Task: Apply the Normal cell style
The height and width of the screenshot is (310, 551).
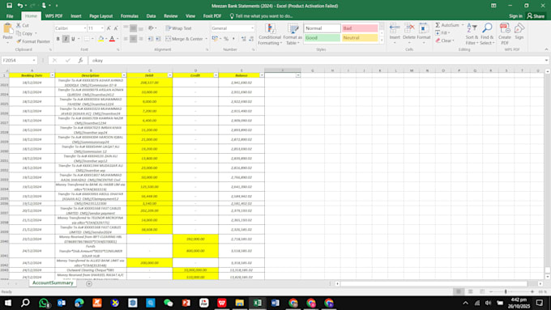Action: pos(322,28)
